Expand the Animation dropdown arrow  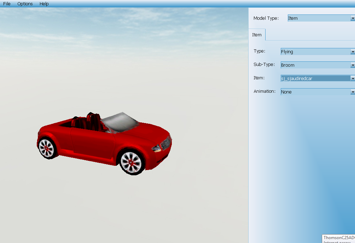(x=353, y=92)
